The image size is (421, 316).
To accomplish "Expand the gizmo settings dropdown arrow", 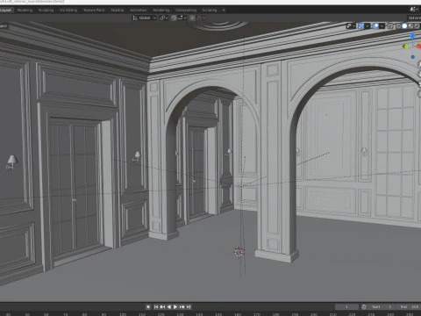I will pos(367,26).
